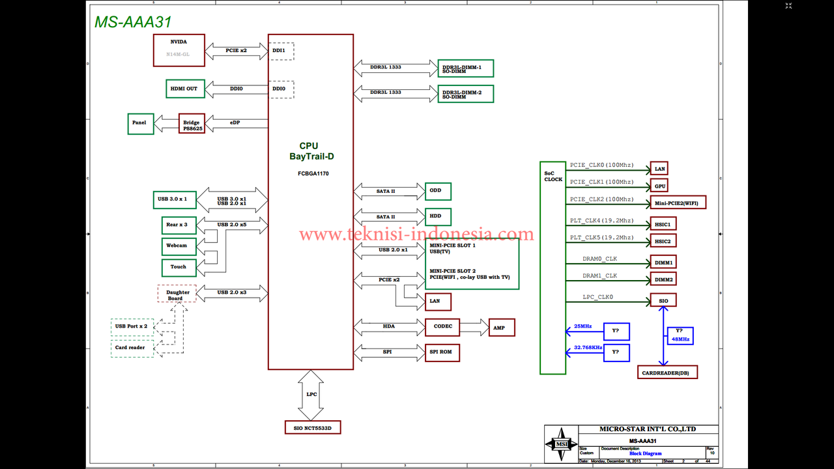
Task: Click the PCIE_CLK2(100Mhz) signal label
Action: tap(601, 199)
